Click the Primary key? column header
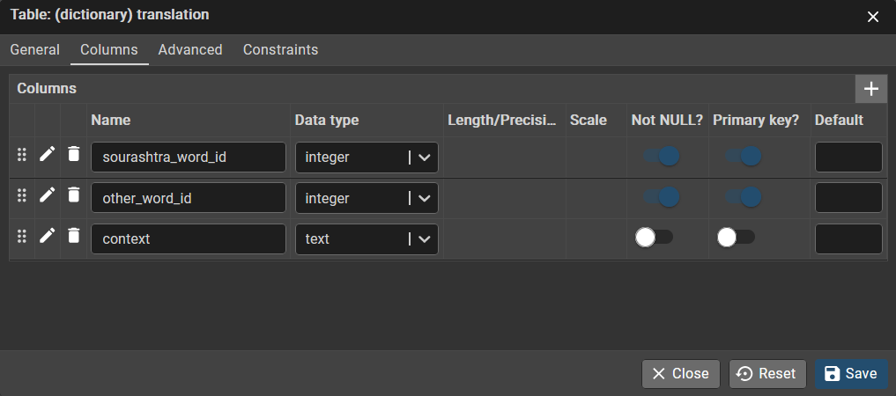The height and width of the screenshot is (396, 896). (x=756, y=120)
